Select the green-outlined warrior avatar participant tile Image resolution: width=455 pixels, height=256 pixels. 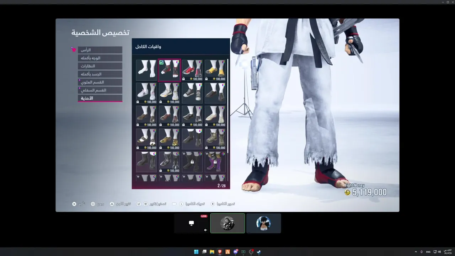[227, 223]
